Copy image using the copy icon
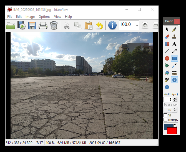The image size is (186, 152). pyautogui.click(x=78, y=25)
